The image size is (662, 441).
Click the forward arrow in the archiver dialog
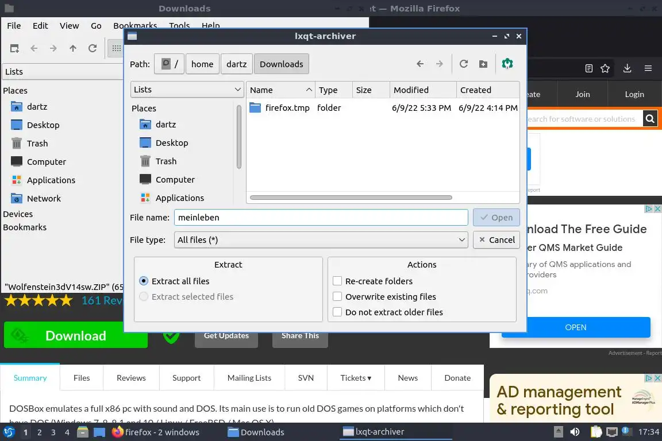point(440,64)
